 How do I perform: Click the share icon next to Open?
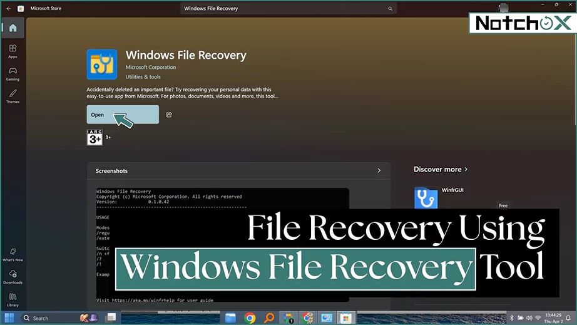click(169, 115)
